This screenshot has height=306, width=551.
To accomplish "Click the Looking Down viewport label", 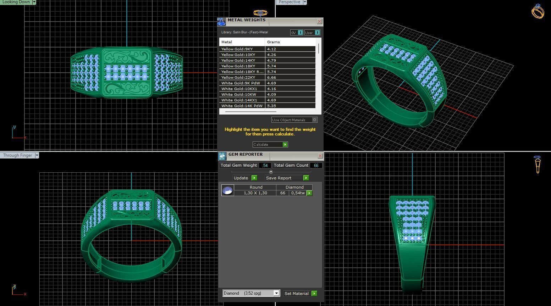I will (16, 2).
